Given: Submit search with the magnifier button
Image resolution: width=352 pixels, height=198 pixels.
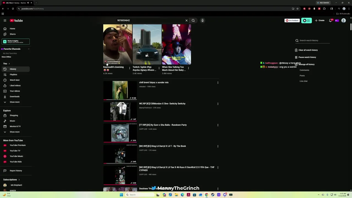Looking at the screenshot, I should tap(193, 20).
